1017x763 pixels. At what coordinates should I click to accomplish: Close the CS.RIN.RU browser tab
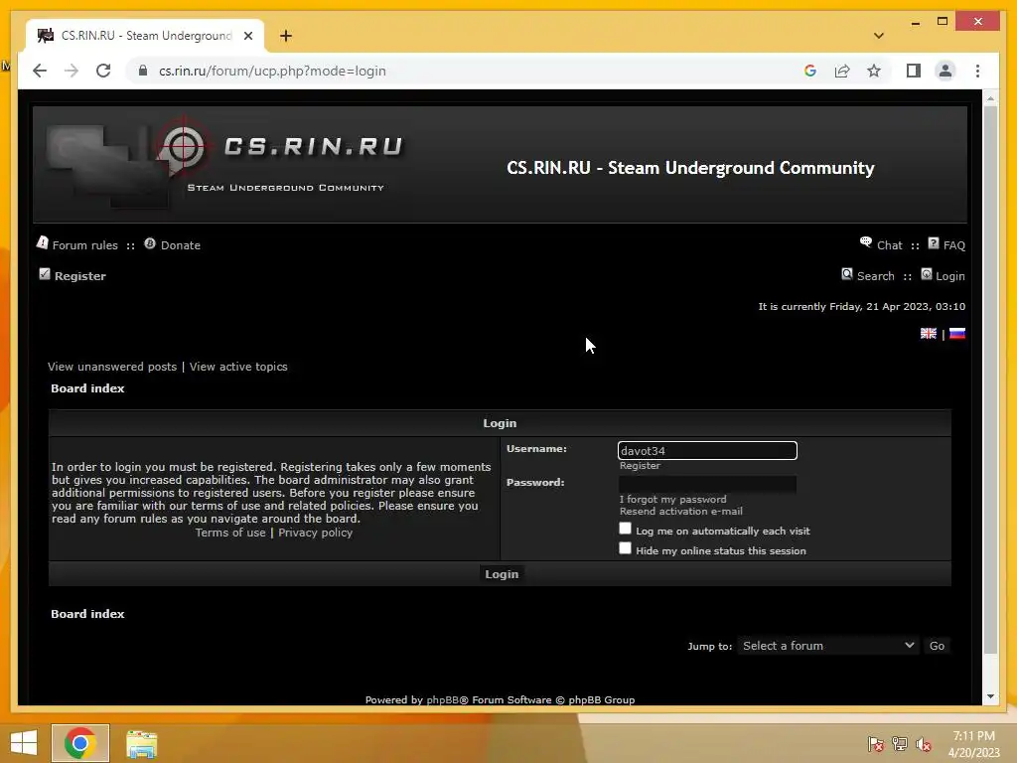click(247, 36)
